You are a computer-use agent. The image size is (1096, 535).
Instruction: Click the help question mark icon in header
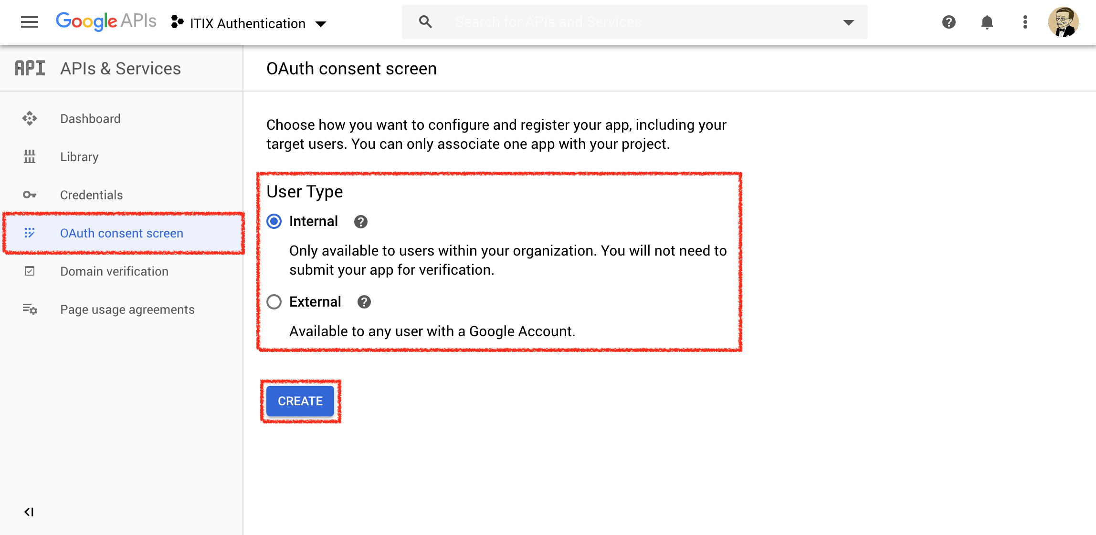[x=948, y=22]
